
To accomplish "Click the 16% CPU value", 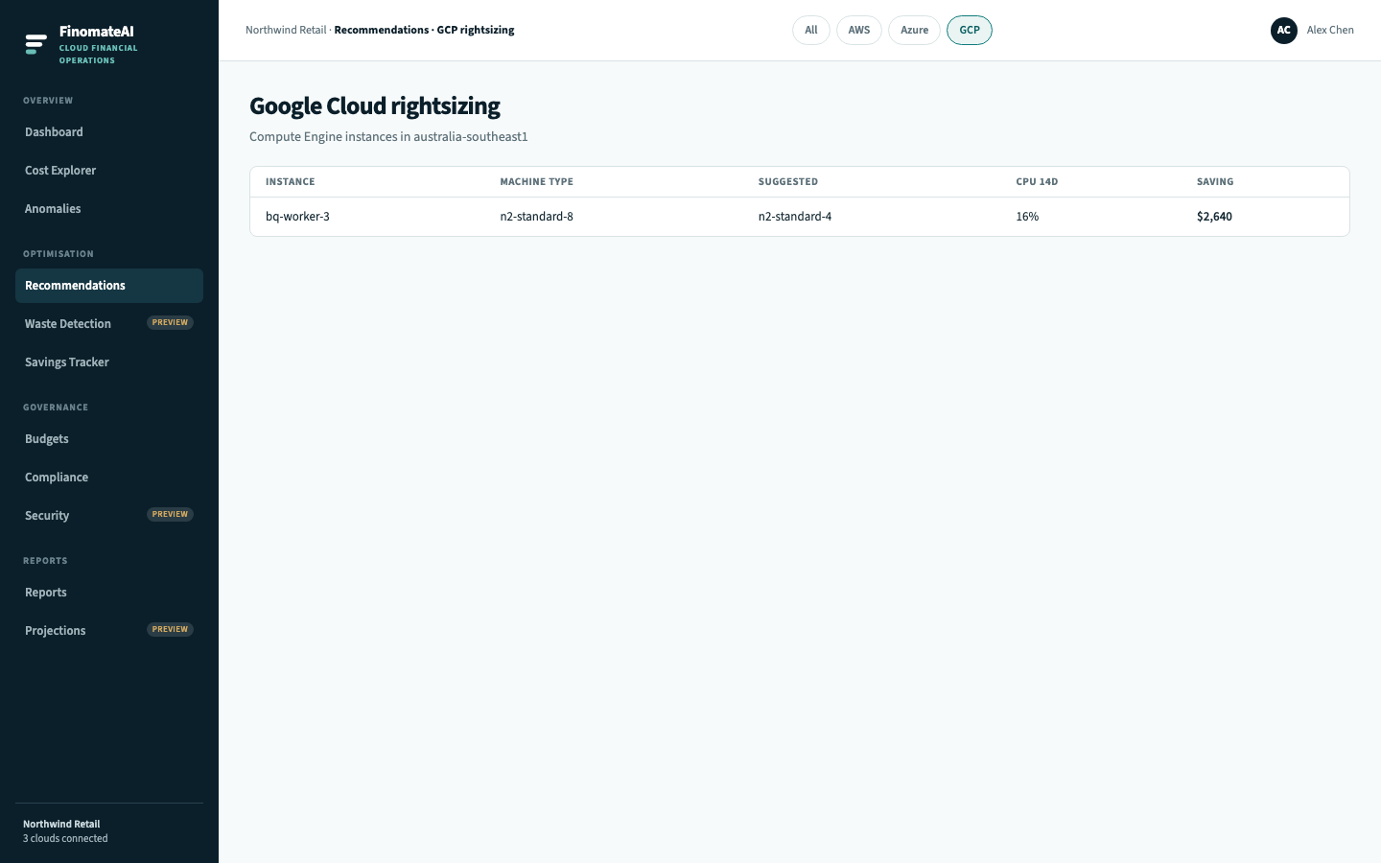I will [1027, 217].
